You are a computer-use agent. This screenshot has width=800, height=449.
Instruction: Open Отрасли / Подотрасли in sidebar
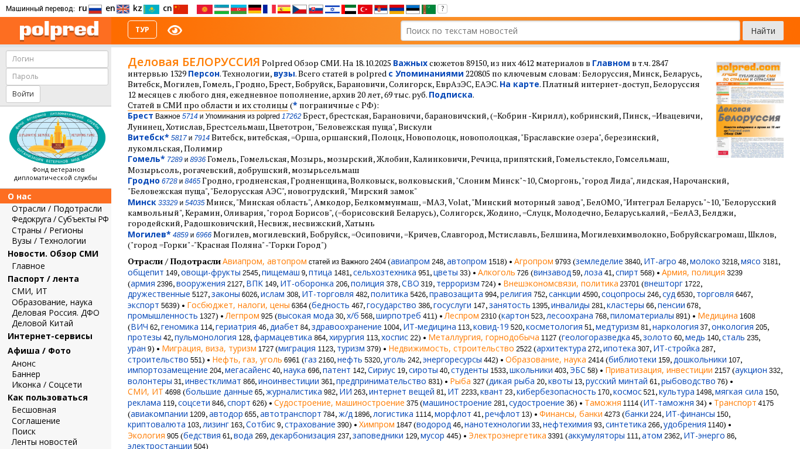pyautogui.click(x=56, y=209)
